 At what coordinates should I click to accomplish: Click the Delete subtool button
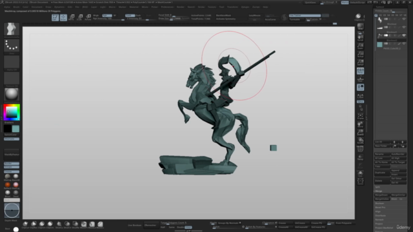click(382, 180)
